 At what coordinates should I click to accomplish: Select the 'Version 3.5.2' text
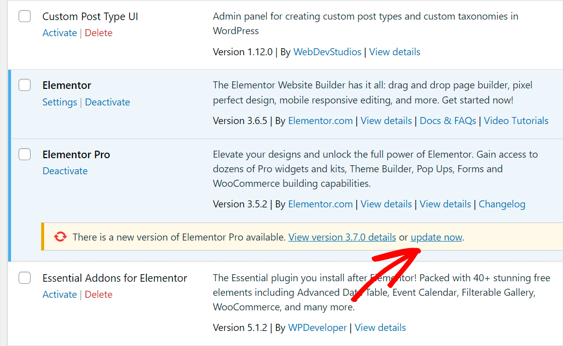(240, 204)
